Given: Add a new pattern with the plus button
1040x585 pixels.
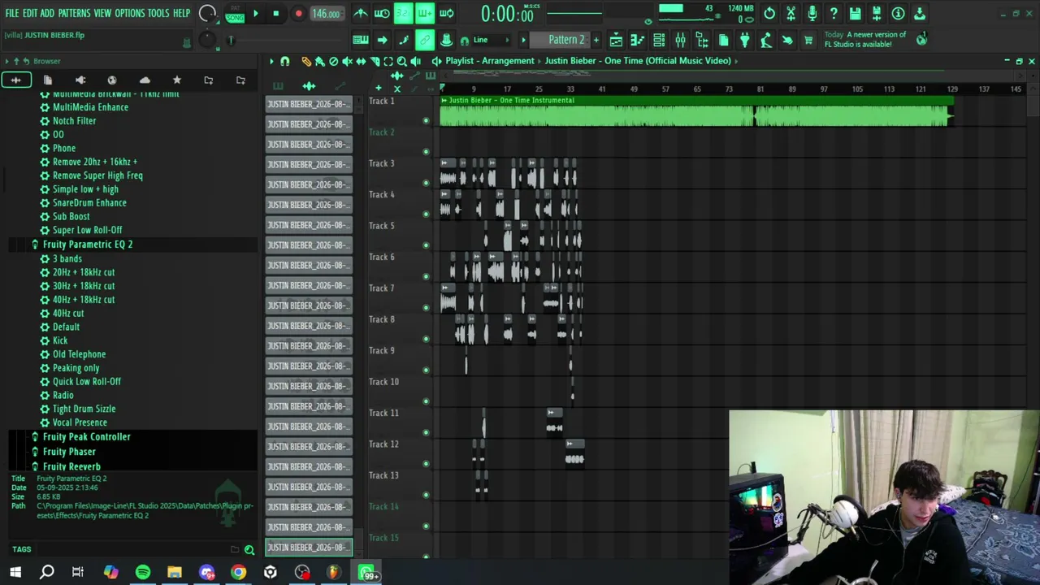Looking at the screenshot, I should pyautogui.click(x=596, y=40).
